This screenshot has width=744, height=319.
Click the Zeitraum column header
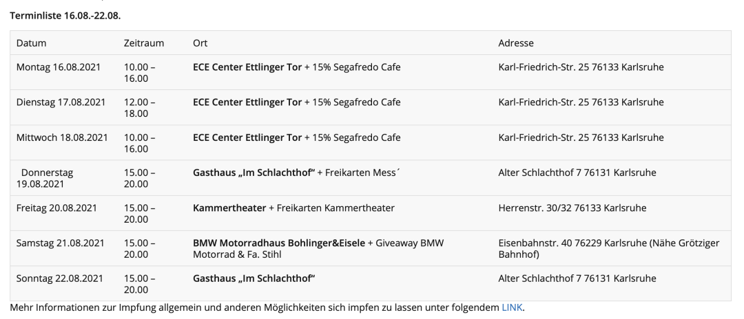pos(143,43)
